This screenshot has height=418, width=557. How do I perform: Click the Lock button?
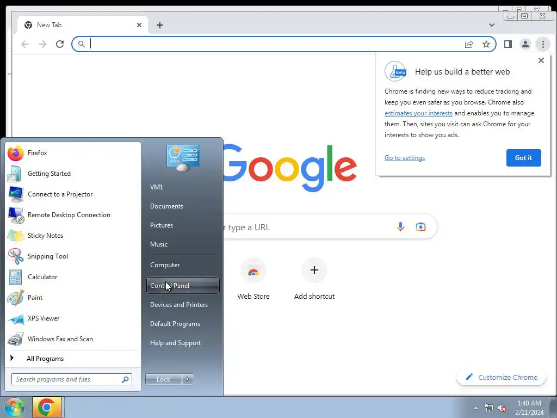[x=163, y=379]
